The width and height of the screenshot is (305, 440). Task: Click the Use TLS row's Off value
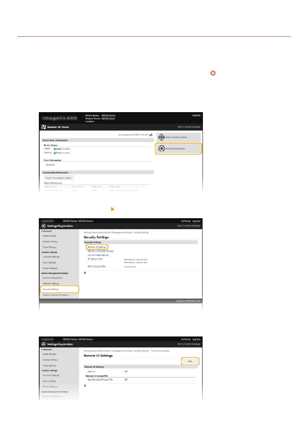click(126, 372)
